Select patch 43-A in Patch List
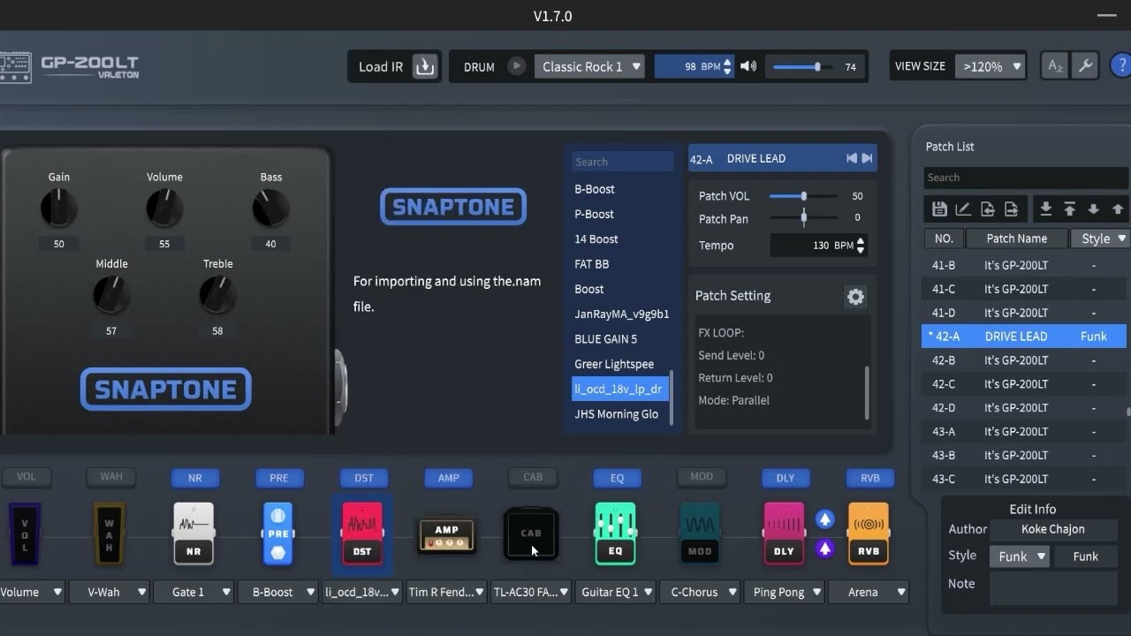The height and width of the screenshot is (636, 1131). pyautogui.click(x=1023, y=431)
